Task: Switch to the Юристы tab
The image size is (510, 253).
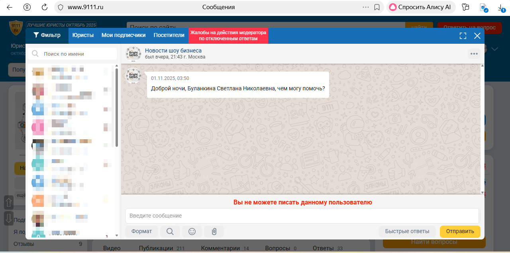Action: (83, 35)
